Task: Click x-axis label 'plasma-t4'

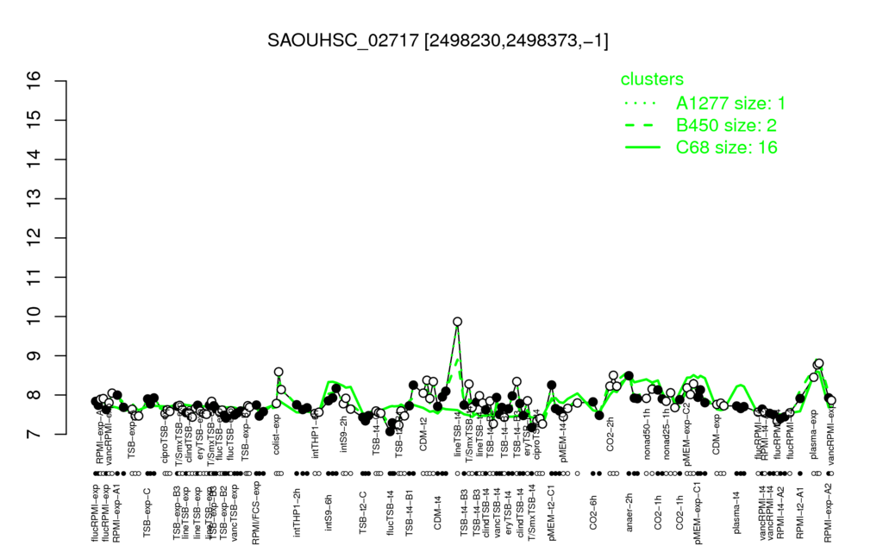Action: click(736, 511)
